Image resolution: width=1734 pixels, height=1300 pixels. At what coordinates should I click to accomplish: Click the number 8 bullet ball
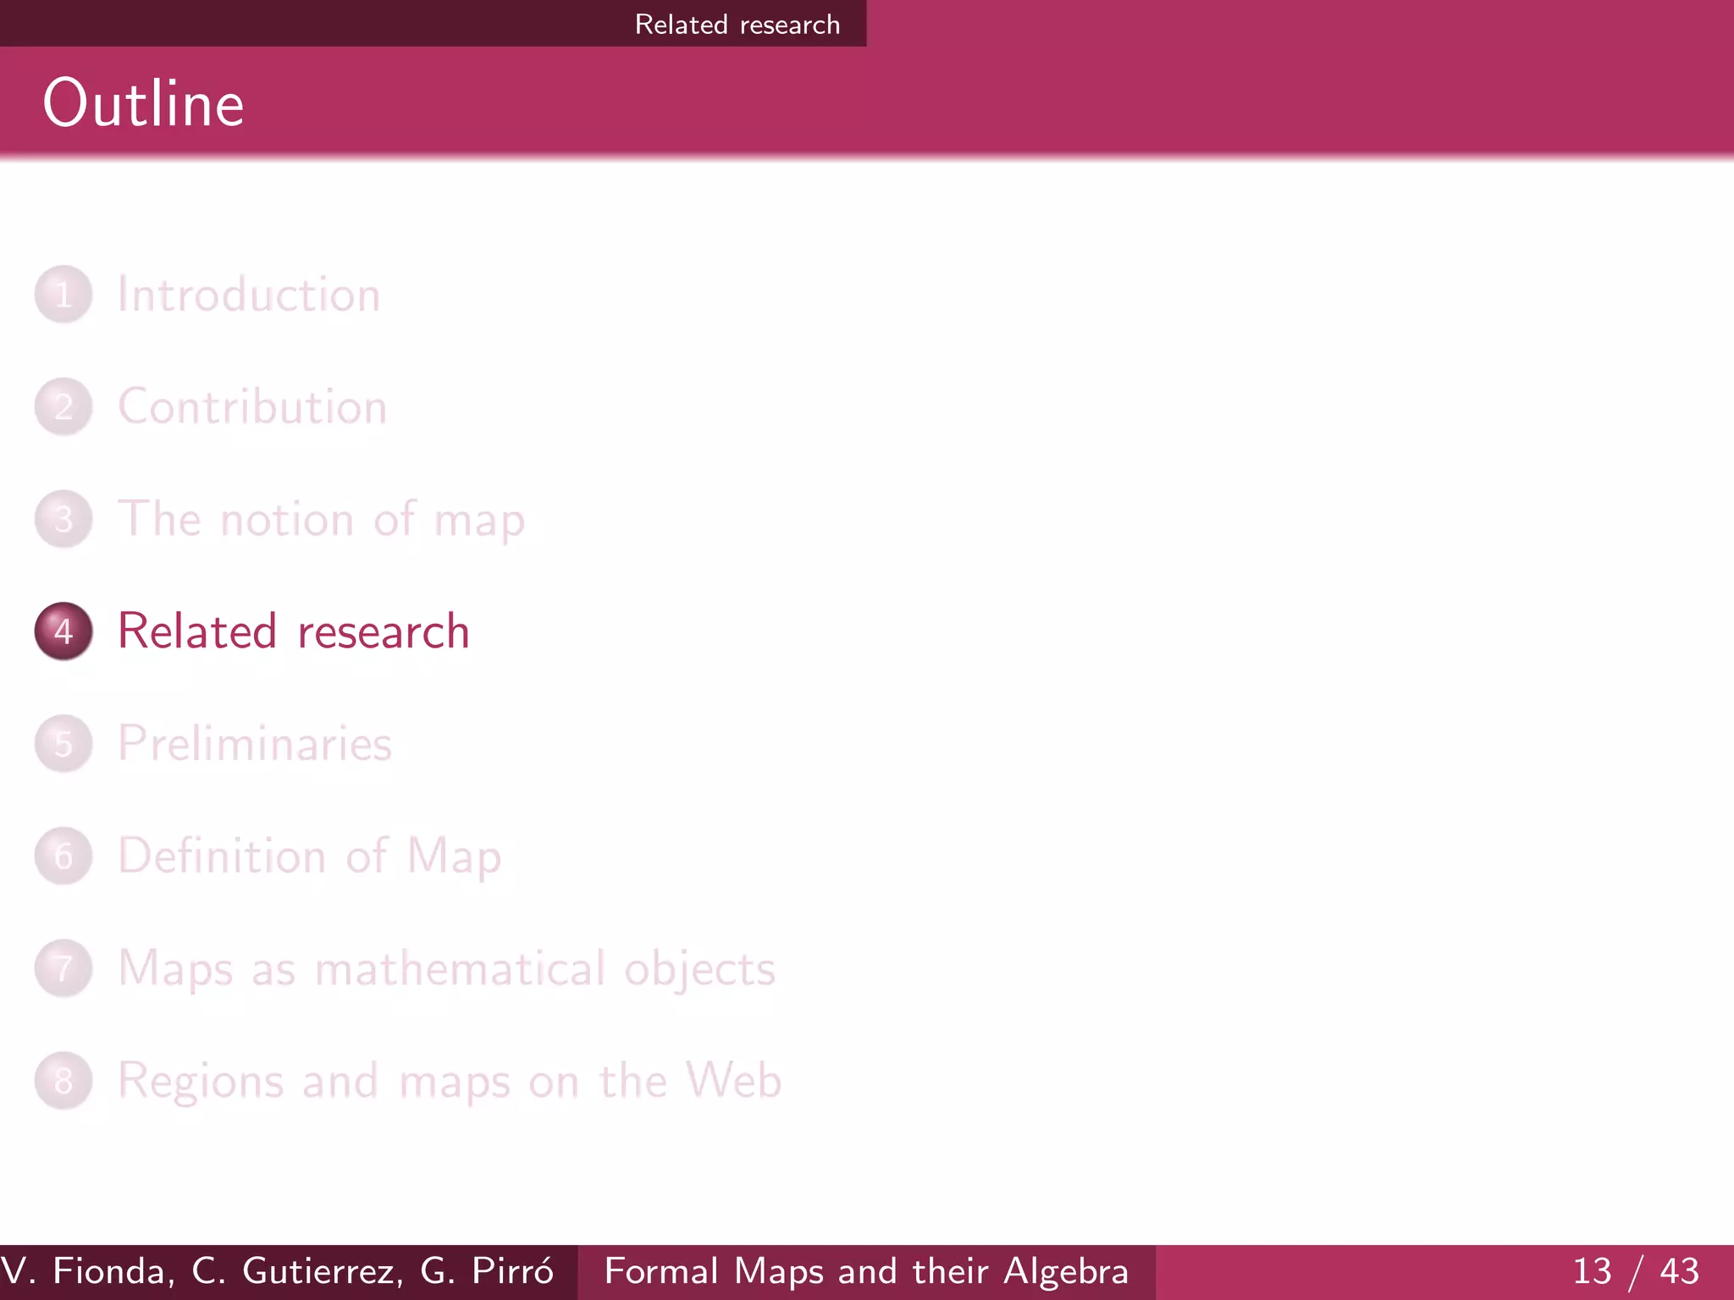pyautogui.click(x=64, y=1081)
